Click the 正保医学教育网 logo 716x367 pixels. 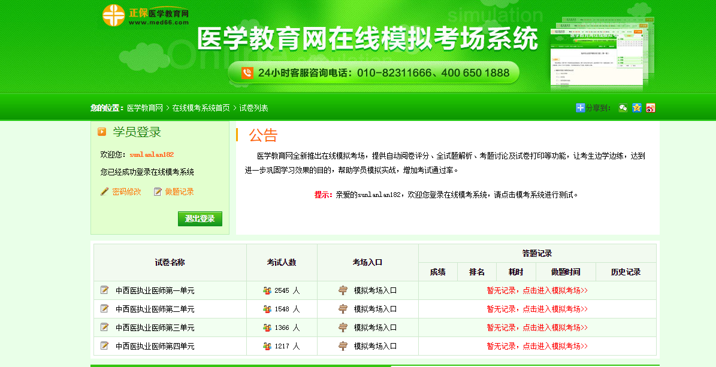click(146, 16)
